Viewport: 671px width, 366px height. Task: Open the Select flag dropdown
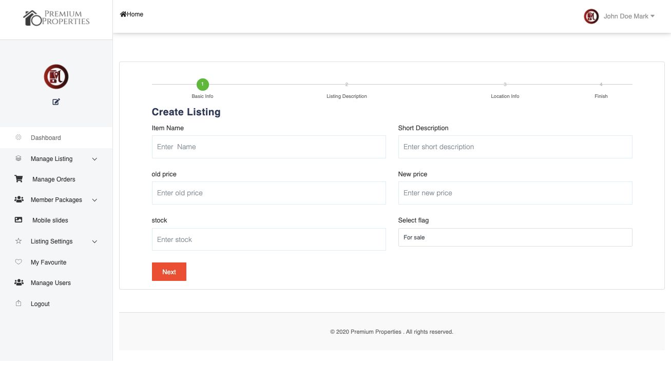[515, 237]
